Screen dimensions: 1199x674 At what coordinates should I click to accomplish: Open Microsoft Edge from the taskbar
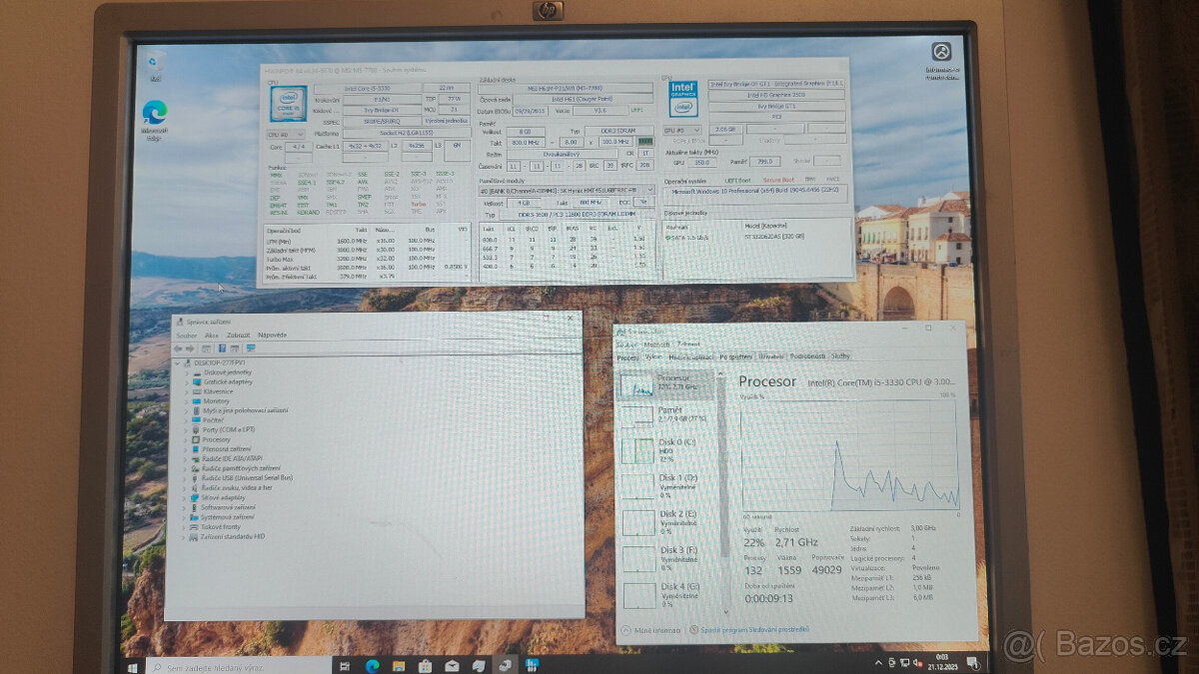point(372,664)
